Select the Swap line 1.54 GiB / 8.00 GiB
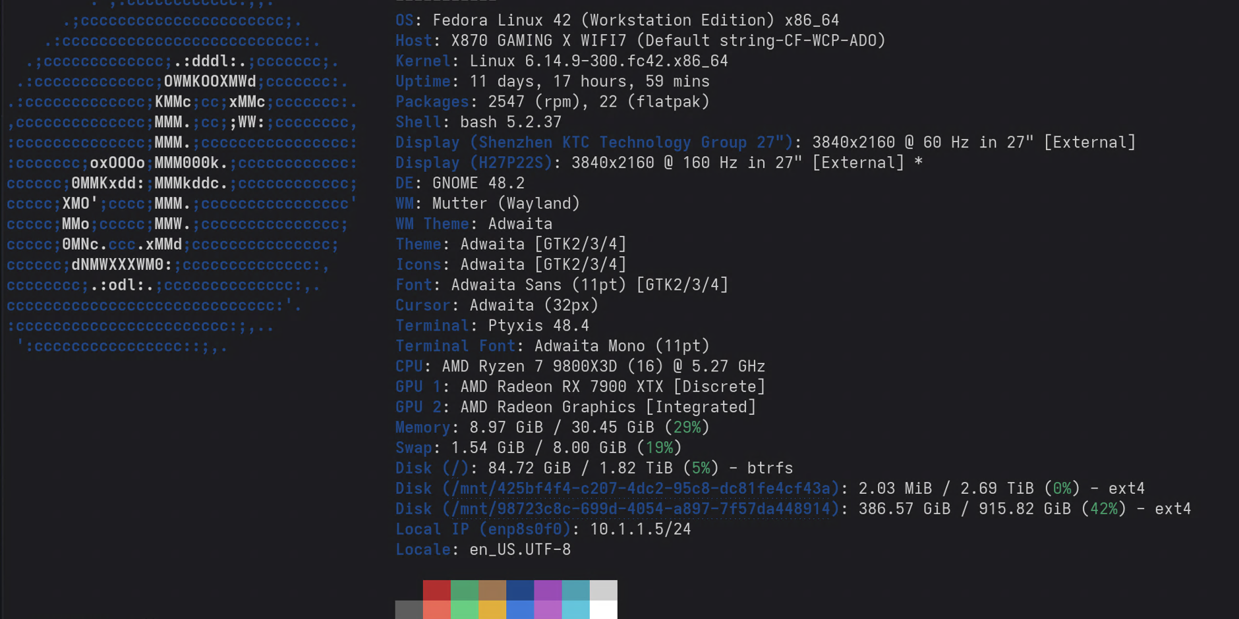The image size is (1239, 619). tap(538, 449)
